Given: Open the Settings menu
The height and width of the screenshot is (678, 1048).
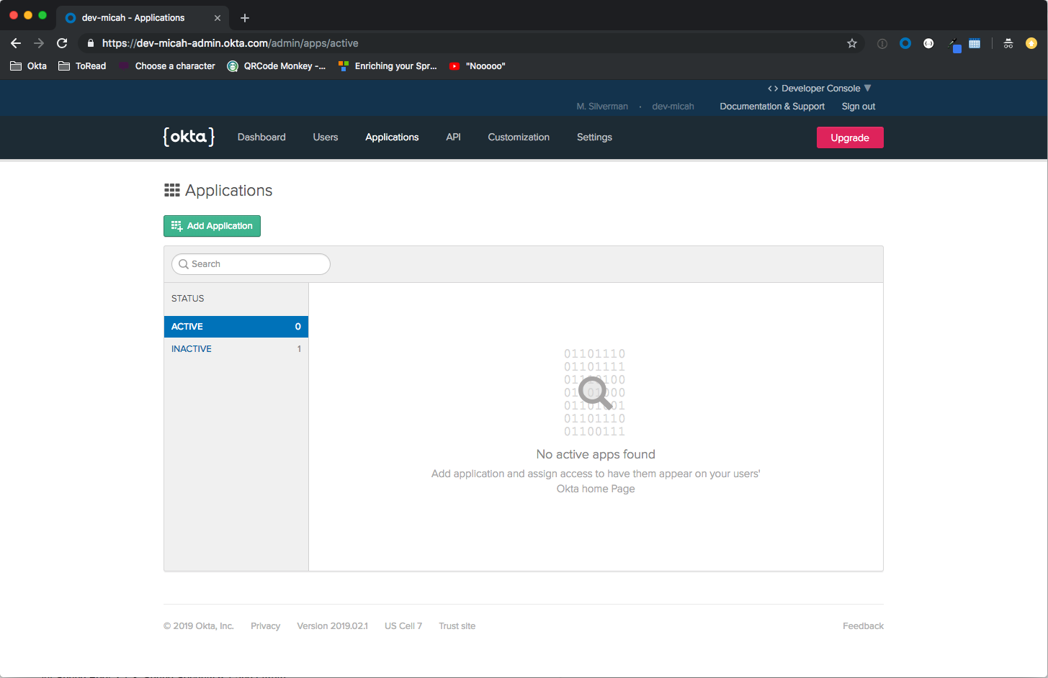Looking at the screenshot, I should 594,137.
